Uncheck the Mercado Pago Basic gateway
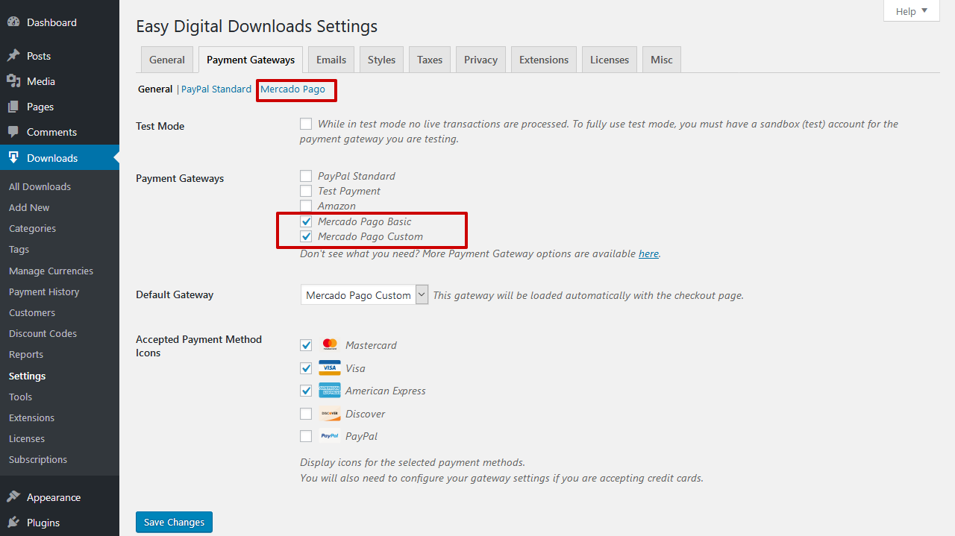Screen dimensions: 955x536 coord(306,221)
